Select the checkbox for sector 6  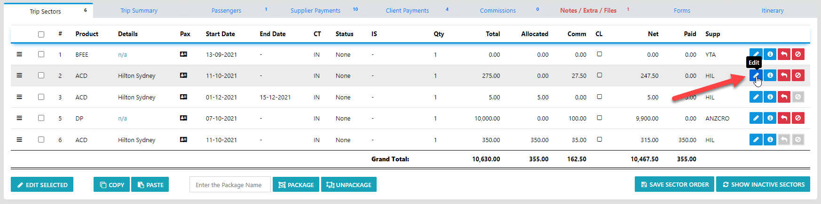(41, 140)
